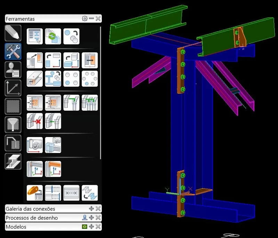Select the pencil category tab in the sidebar
278x238 pixels.
point(13,33)
